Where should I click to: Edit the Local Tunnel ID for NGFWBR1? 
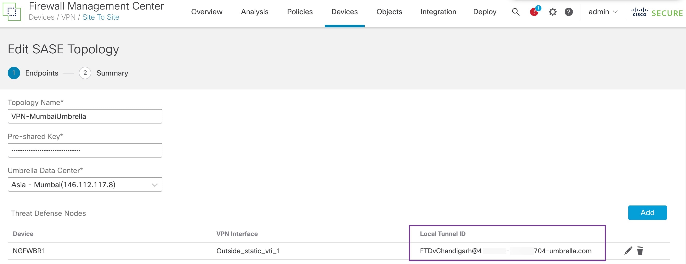tap(628, 250)
